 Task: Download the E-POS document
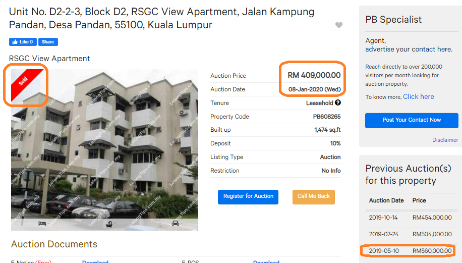(266, 261)
